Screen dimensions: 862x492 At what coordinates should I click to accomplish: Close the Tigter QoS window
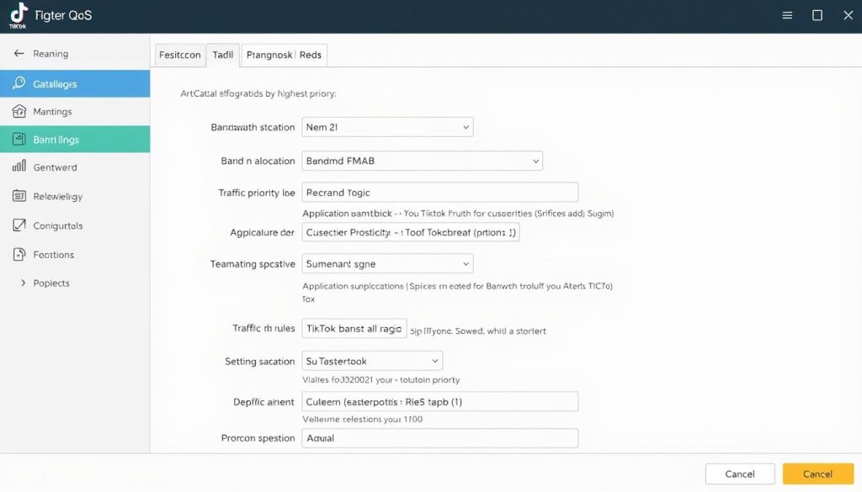coord(848,15)
